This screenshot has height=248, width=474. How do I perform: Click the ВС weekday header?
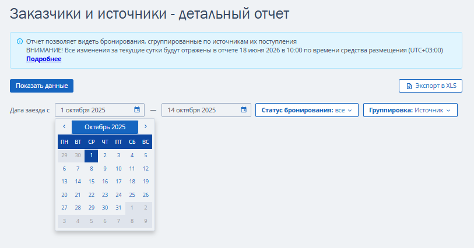coord(146,142)
